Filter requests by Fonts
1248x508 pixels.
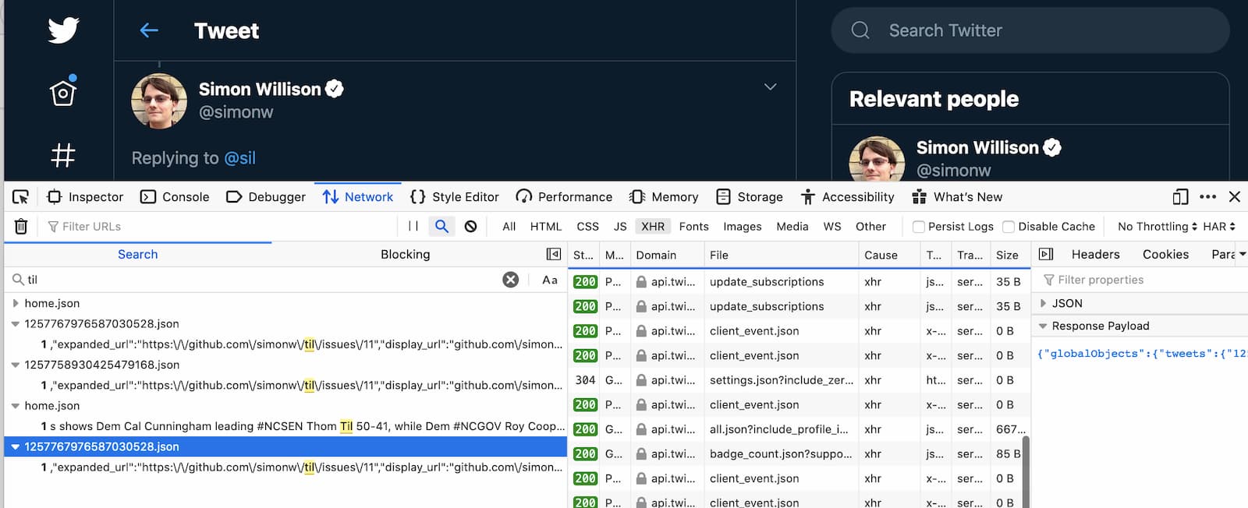click(694, 227)
